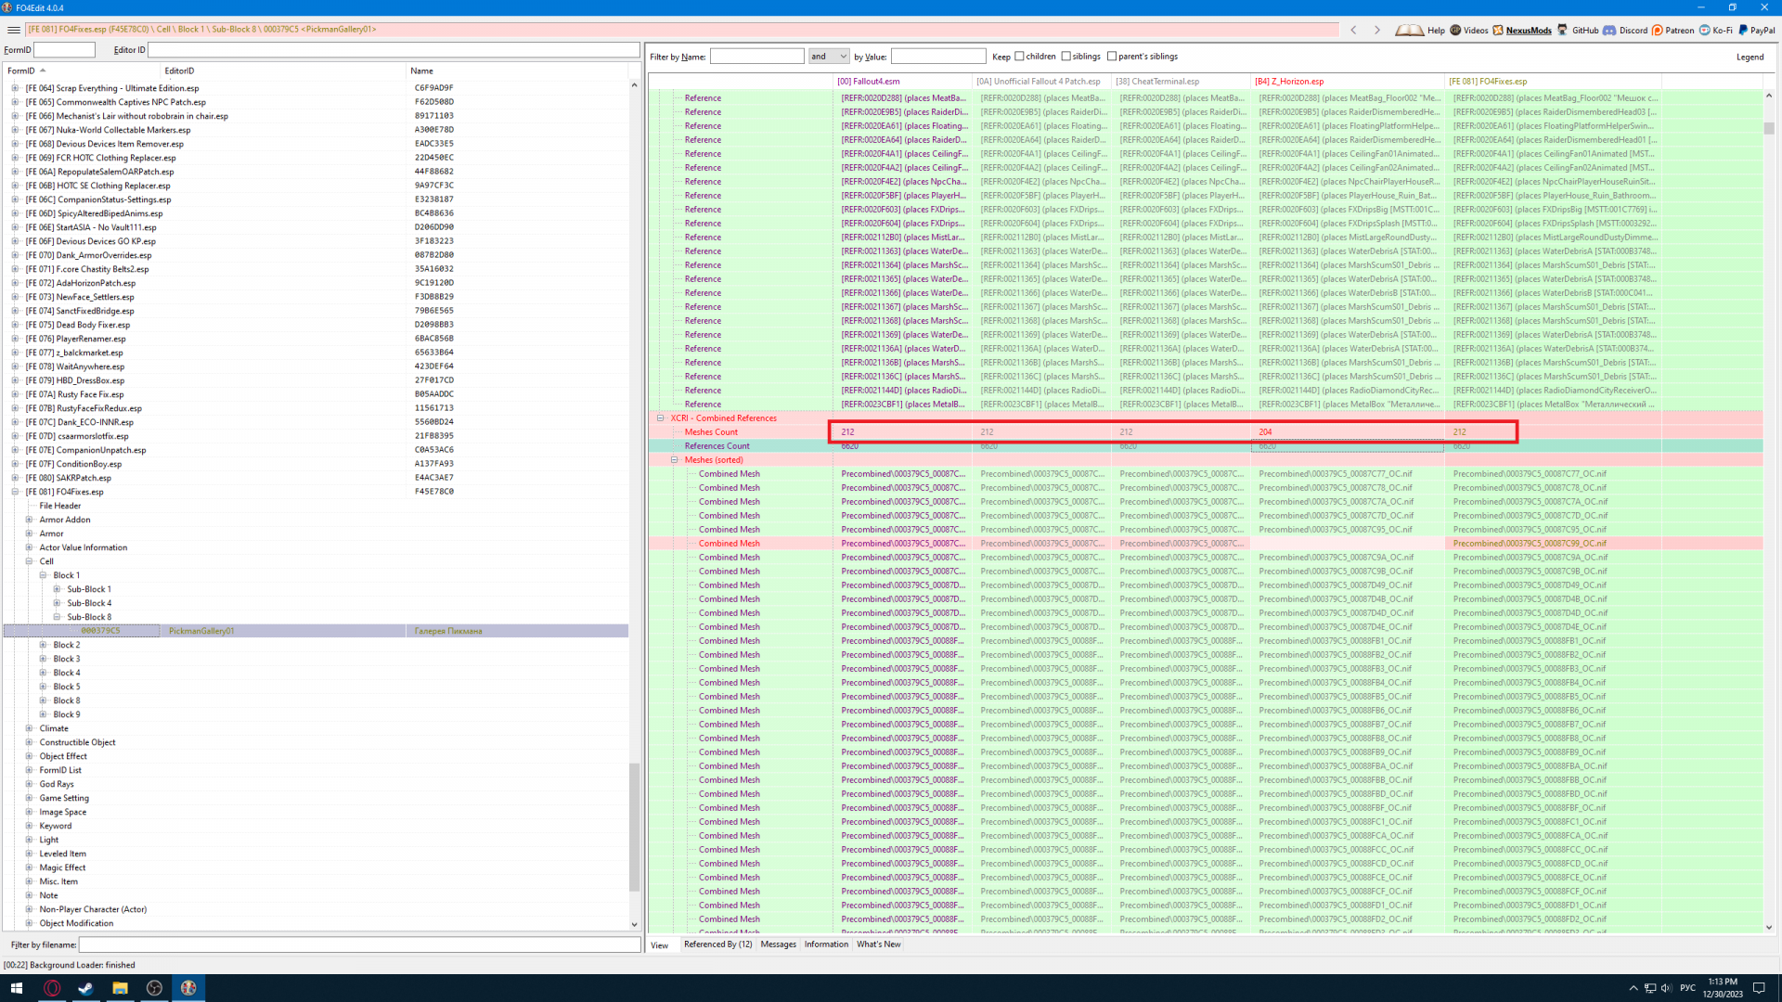Open the hamburger main menu icon

[13, 30]
